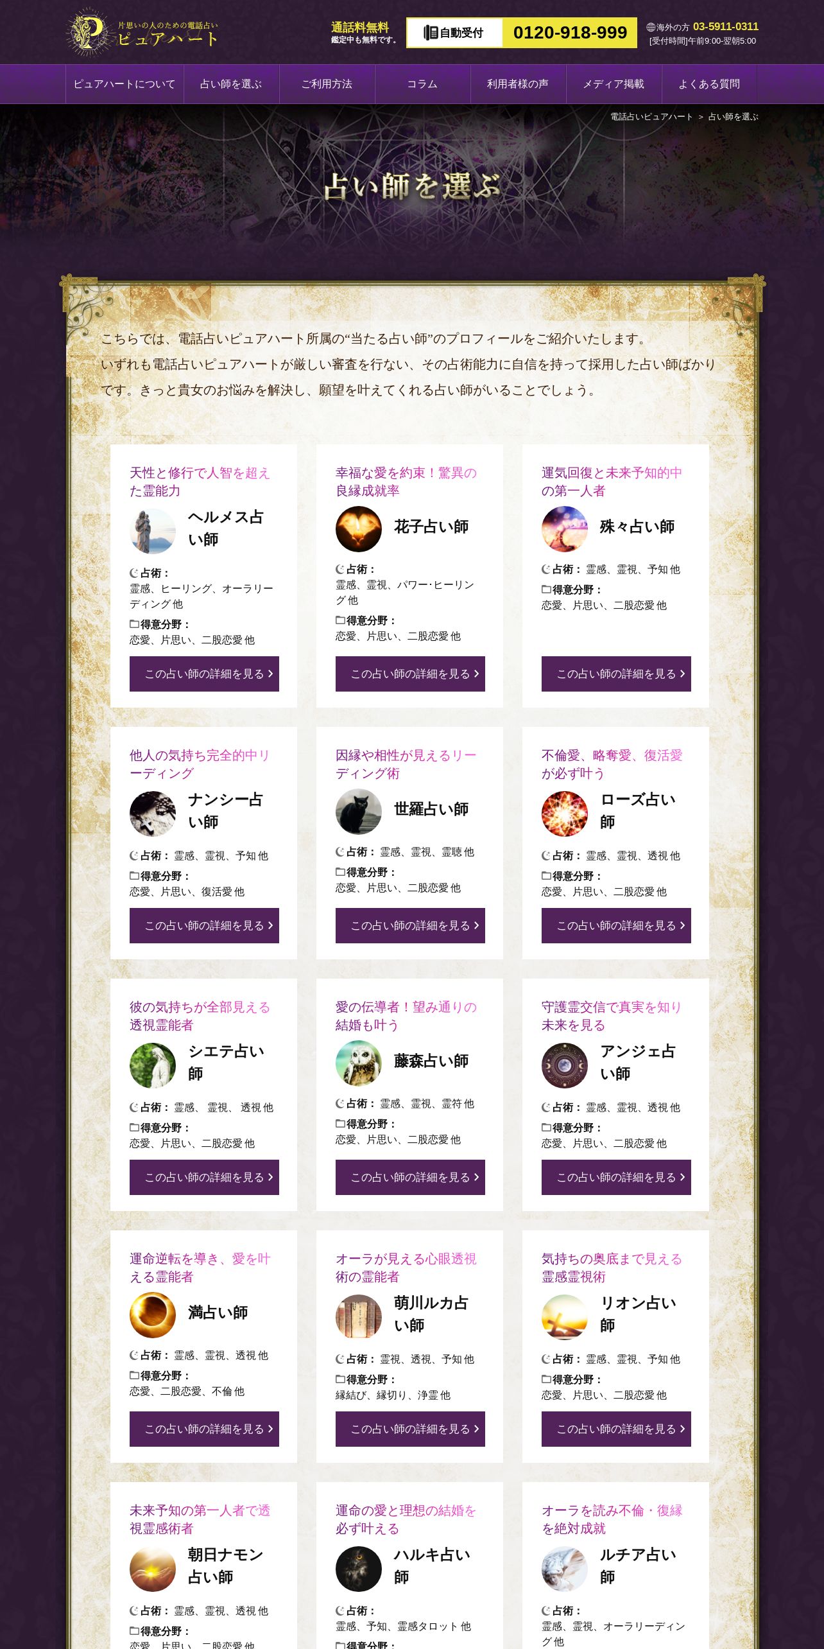Click ヘルメス占い師 statue avatar image

153,531
